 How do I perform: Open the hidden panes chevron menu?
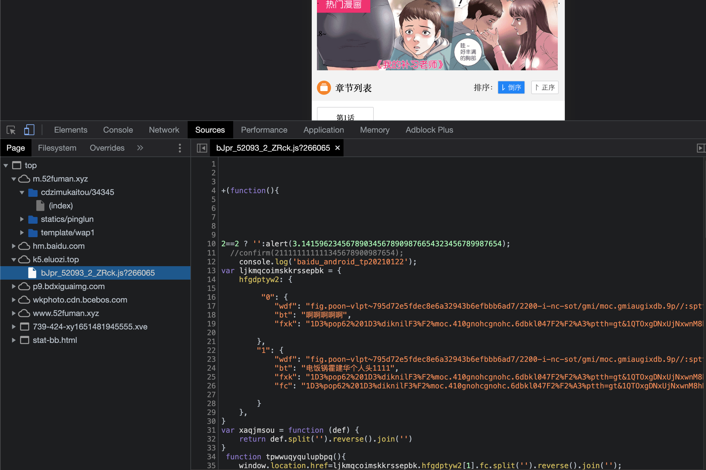click(x=140, y=148)
